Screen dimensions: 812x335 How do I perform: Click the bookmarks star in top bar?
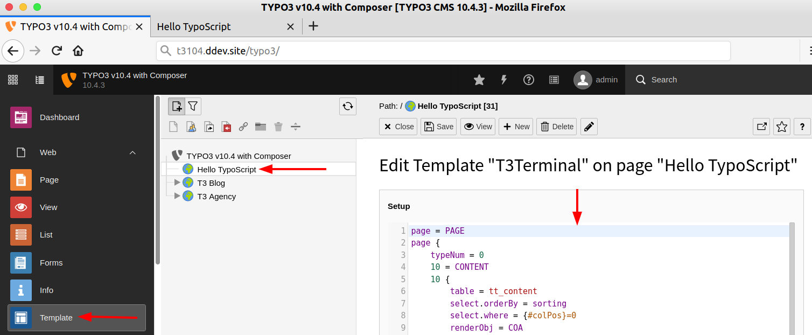click(479, 80)
